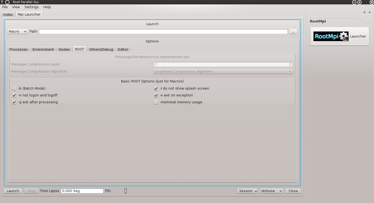Open the Settings menu
The width and height of the screenshot is (374, 203).
point(31,7)
